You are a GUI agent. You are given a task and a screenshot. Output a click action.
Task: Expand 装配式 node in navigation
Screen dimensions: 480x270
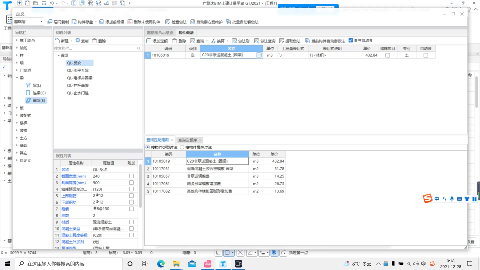pos(17,115)
